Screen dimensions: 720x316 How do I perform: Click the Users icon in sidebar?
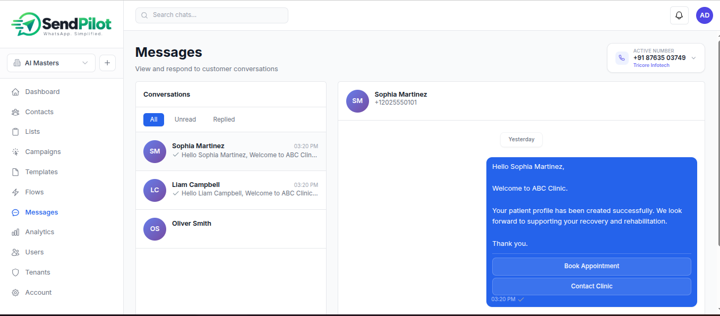[15, 252]
